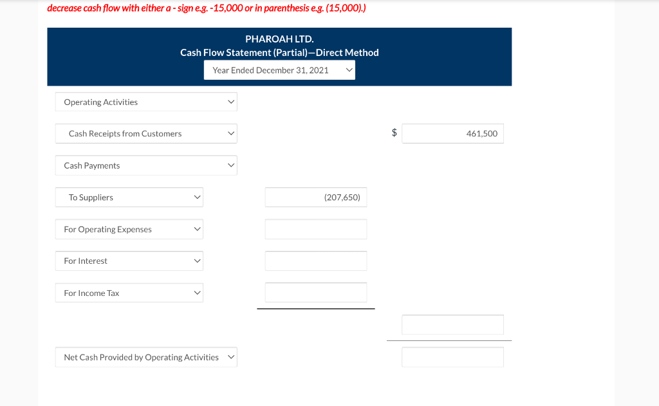Click the final net cash total field
Image resolution: width=659 pixels, height=406 pixels.
(x=452, y=356)
